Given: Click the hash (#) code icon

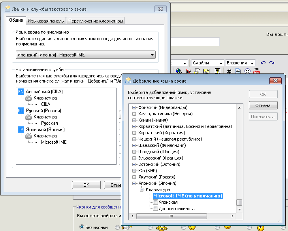Looking at the screenshot, I should [229, 71].
